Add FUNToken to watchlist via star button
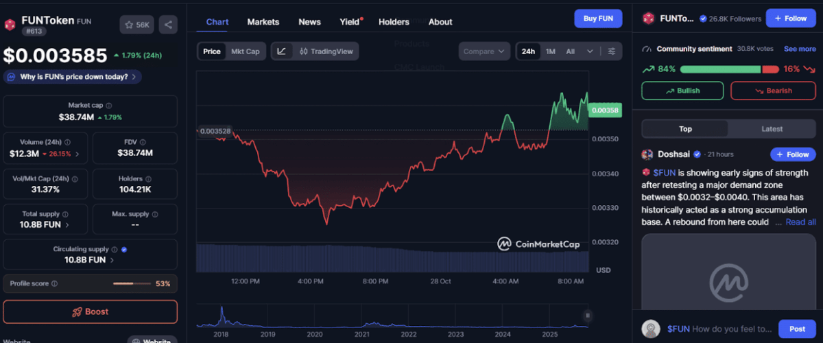 (136, 25)
